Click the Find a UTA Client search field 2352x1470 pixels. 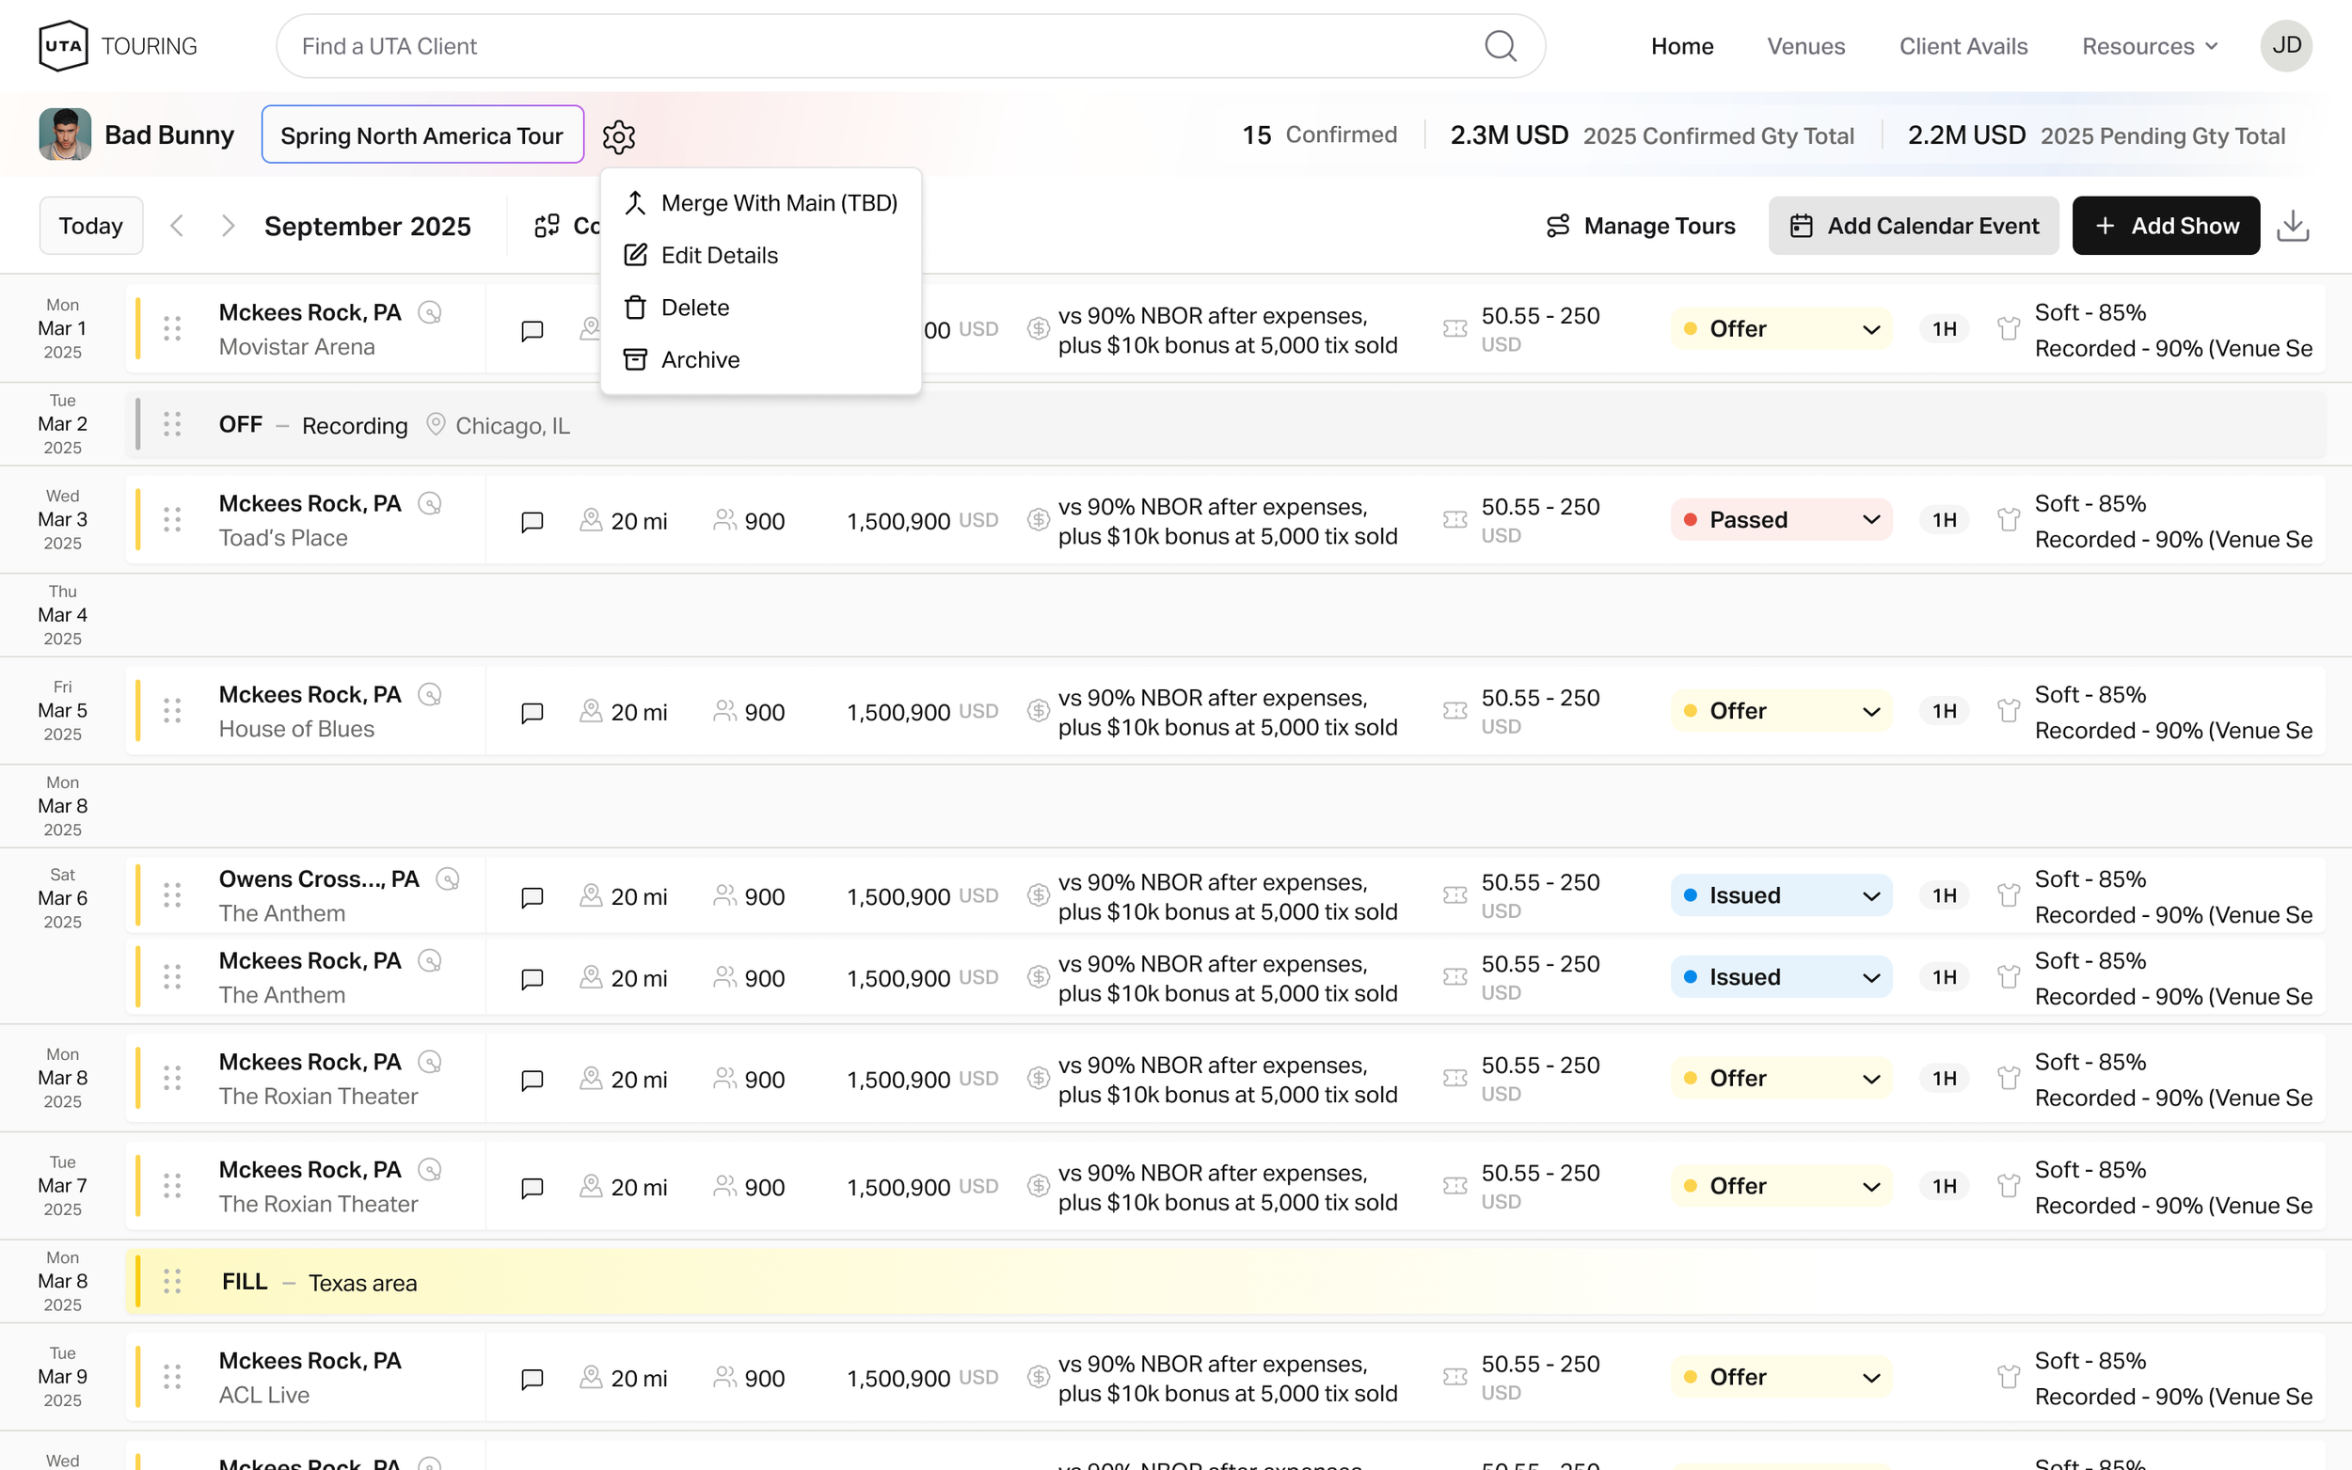[875, 46]
